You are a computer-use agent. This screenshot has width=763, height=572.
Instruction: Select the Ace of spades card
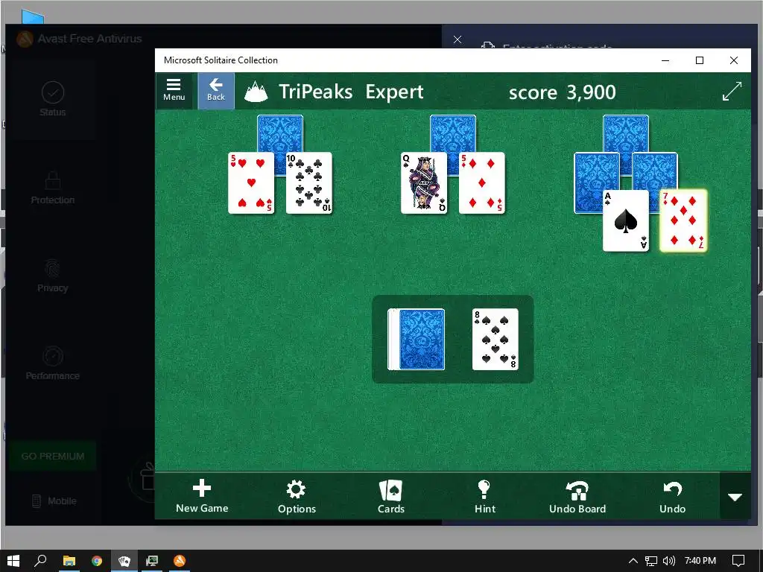(x=626, y=220)
